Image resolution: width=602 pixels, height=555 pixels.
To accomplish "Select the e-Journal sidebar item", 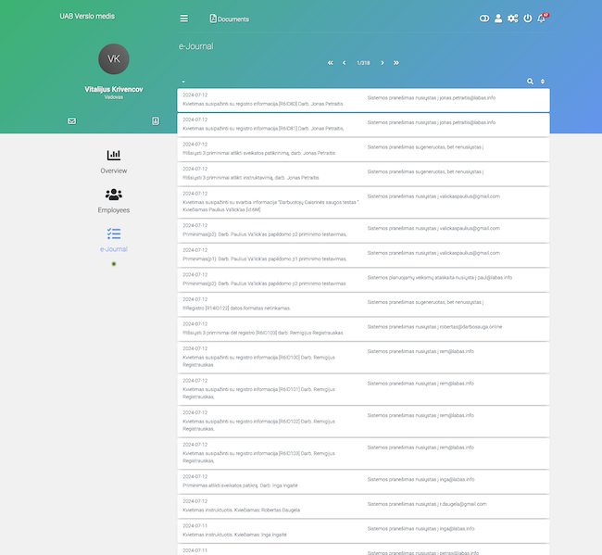I will [114, 240].
